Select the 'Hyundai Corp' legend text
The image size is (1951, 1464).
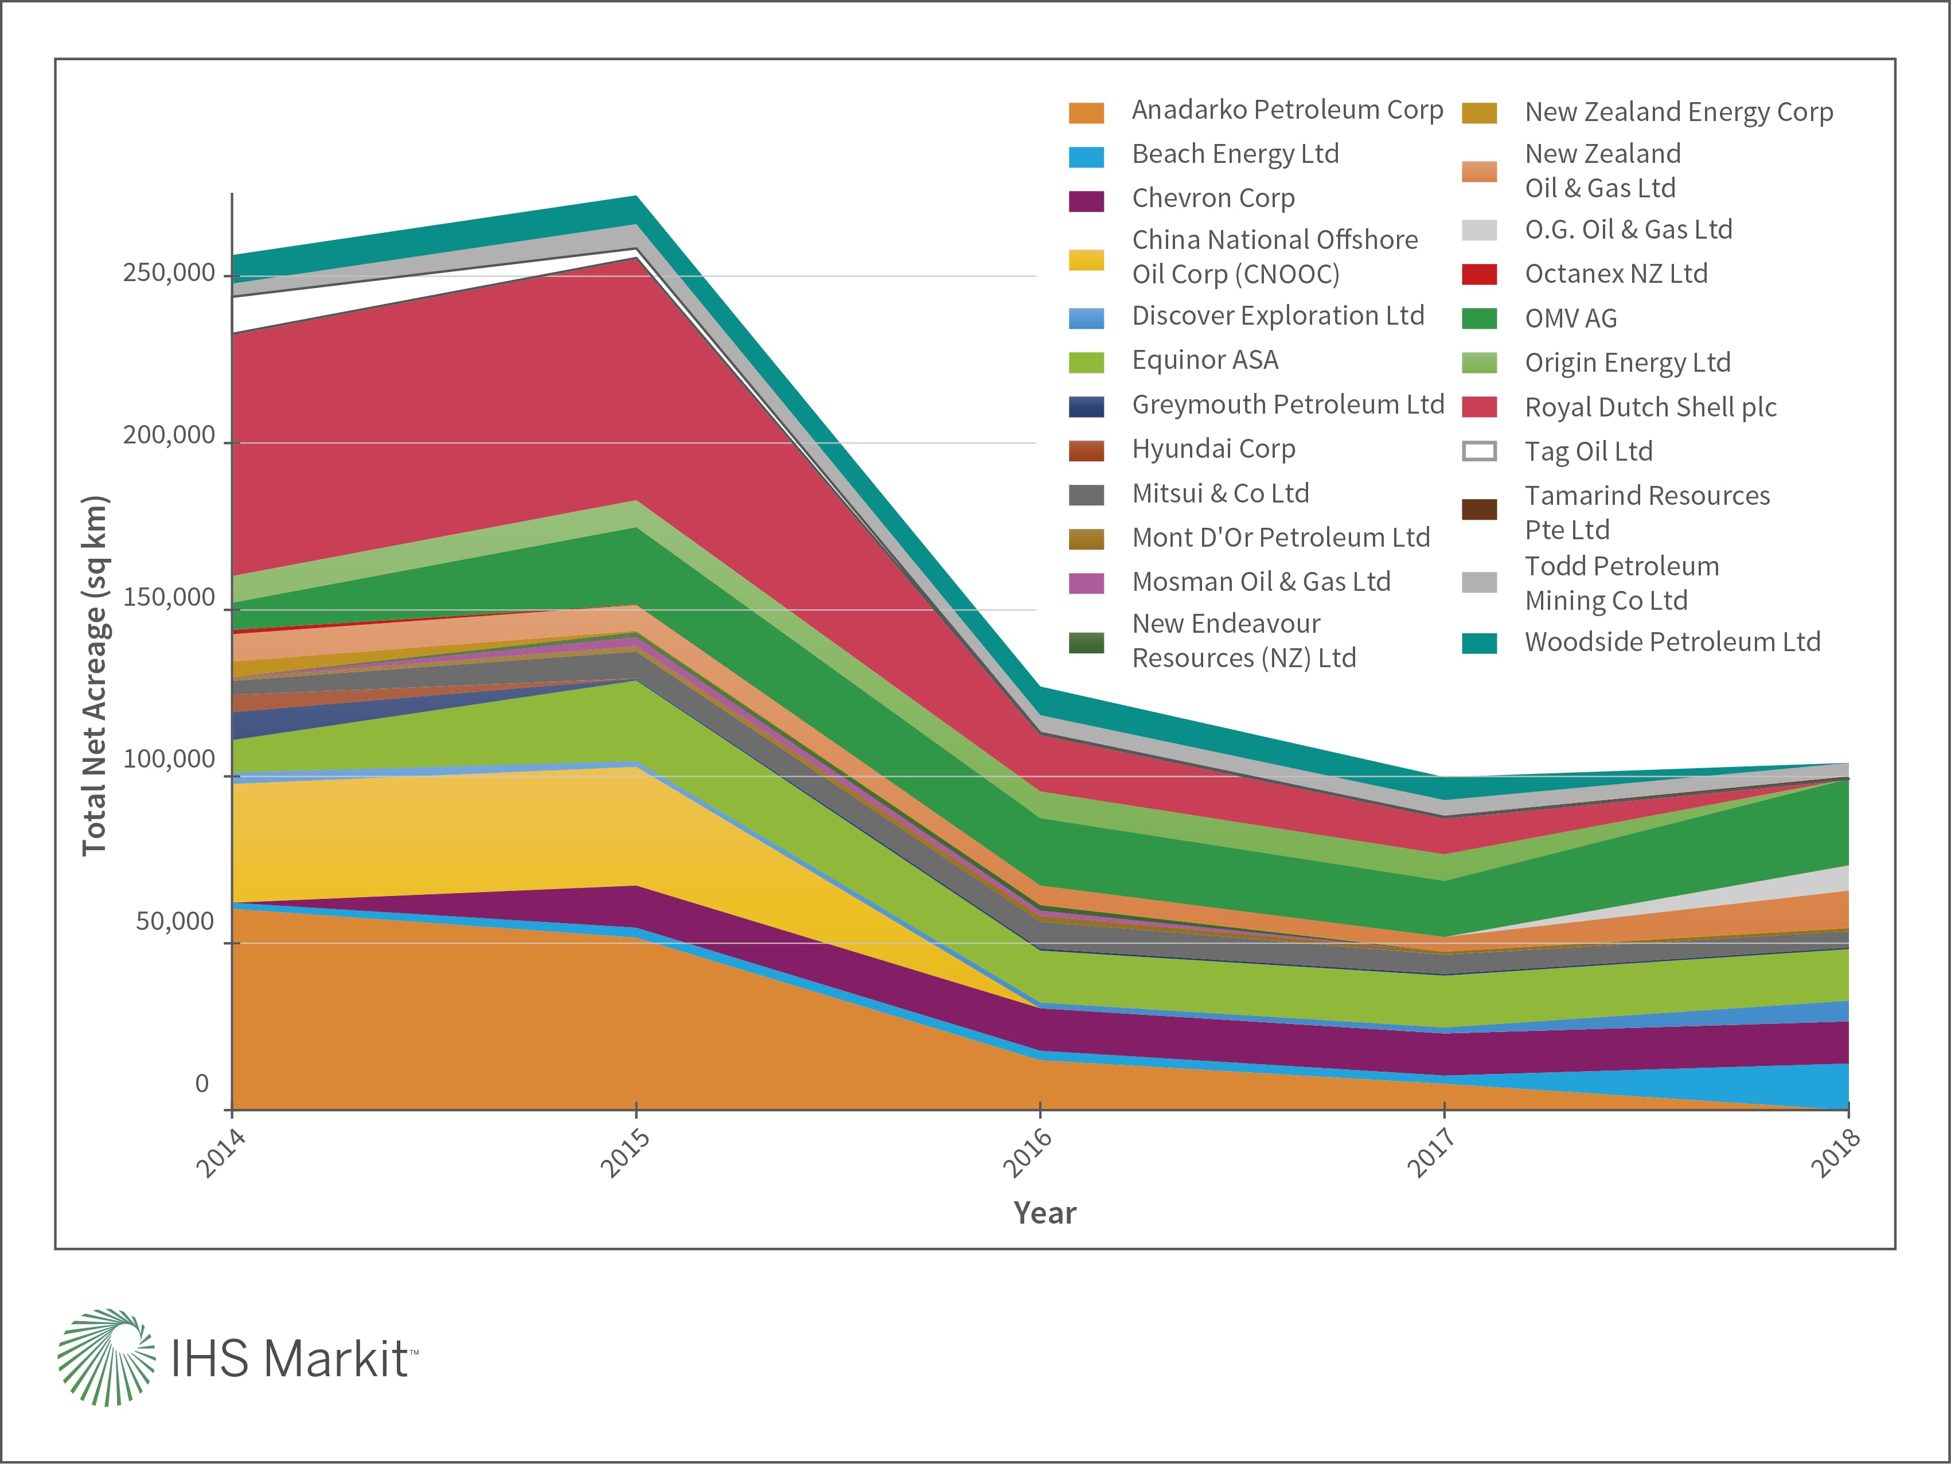[1213, 449]
